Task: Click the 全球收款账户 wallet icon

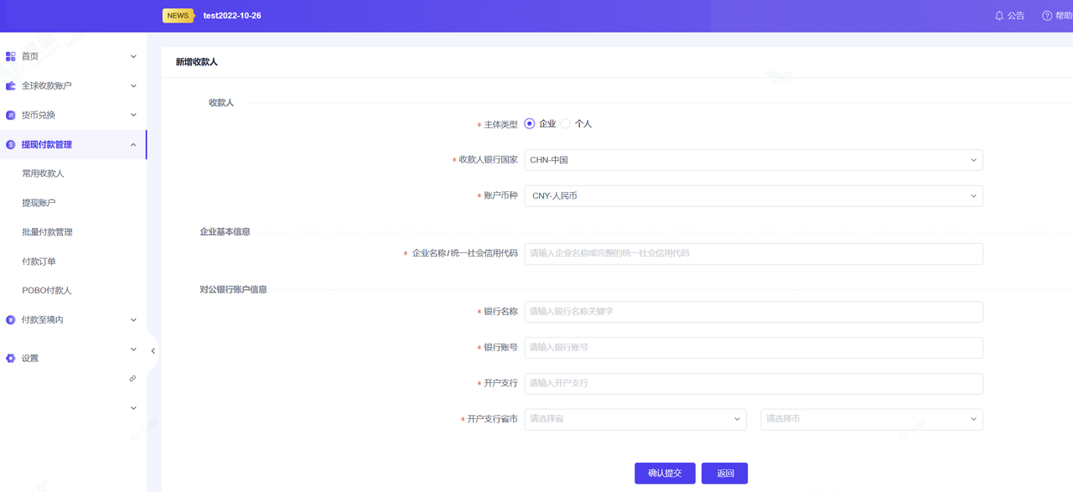Action: [x=11, y=85]
